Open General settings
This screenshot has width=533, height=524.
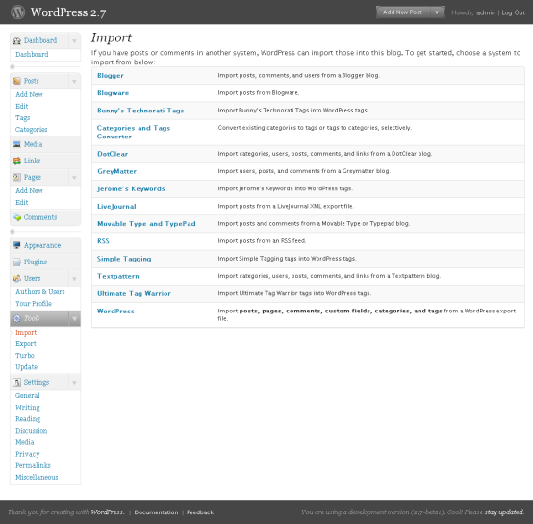pos(28,395)
